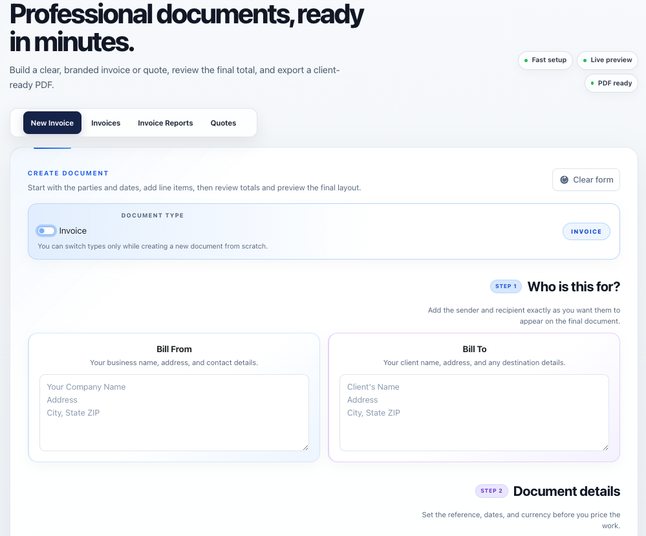Toggle the Invoice document type switch

tap(46, 231)
